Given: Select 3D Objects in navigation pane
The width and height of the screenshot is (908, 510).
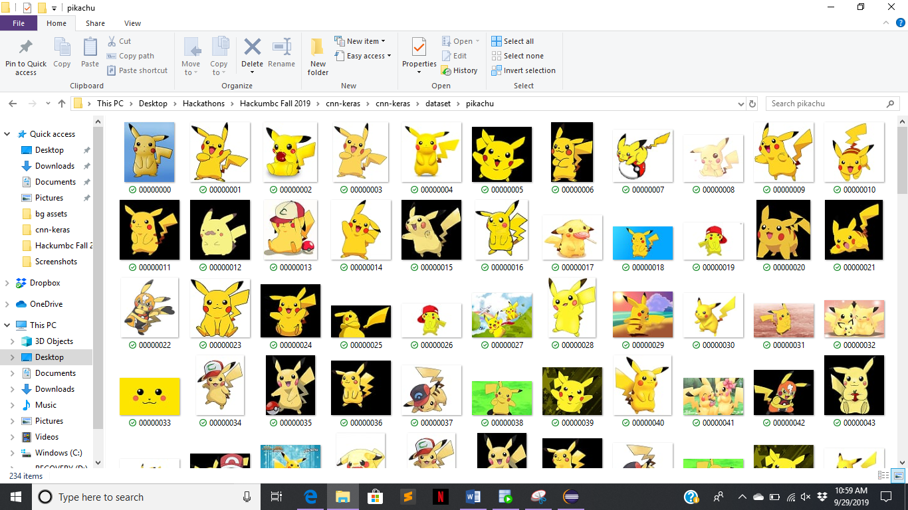Looking at the screenshot, I should coord(54,341).
